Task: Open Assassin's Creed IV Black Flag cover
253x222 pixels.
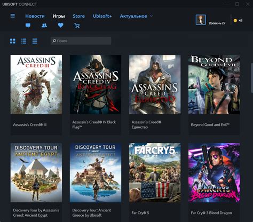Action: click(x=96, y=84)
